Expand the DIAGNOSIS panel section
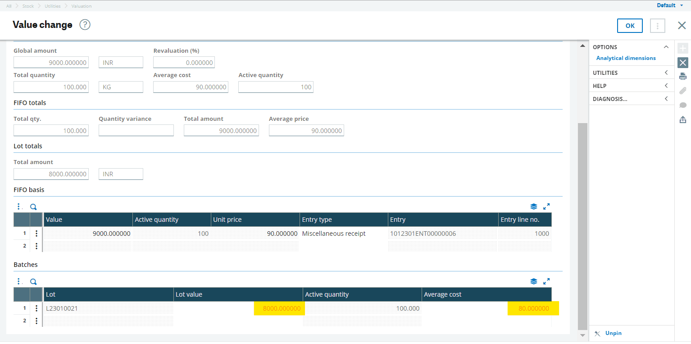Viewport: 691px width, 344px height. 666,99
